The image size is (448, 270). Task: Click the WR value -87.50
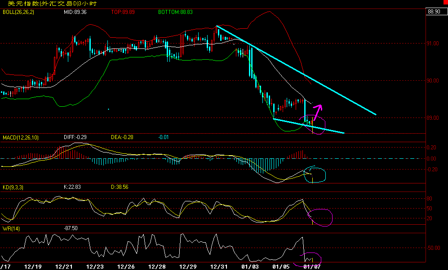[x=71, y=228]
